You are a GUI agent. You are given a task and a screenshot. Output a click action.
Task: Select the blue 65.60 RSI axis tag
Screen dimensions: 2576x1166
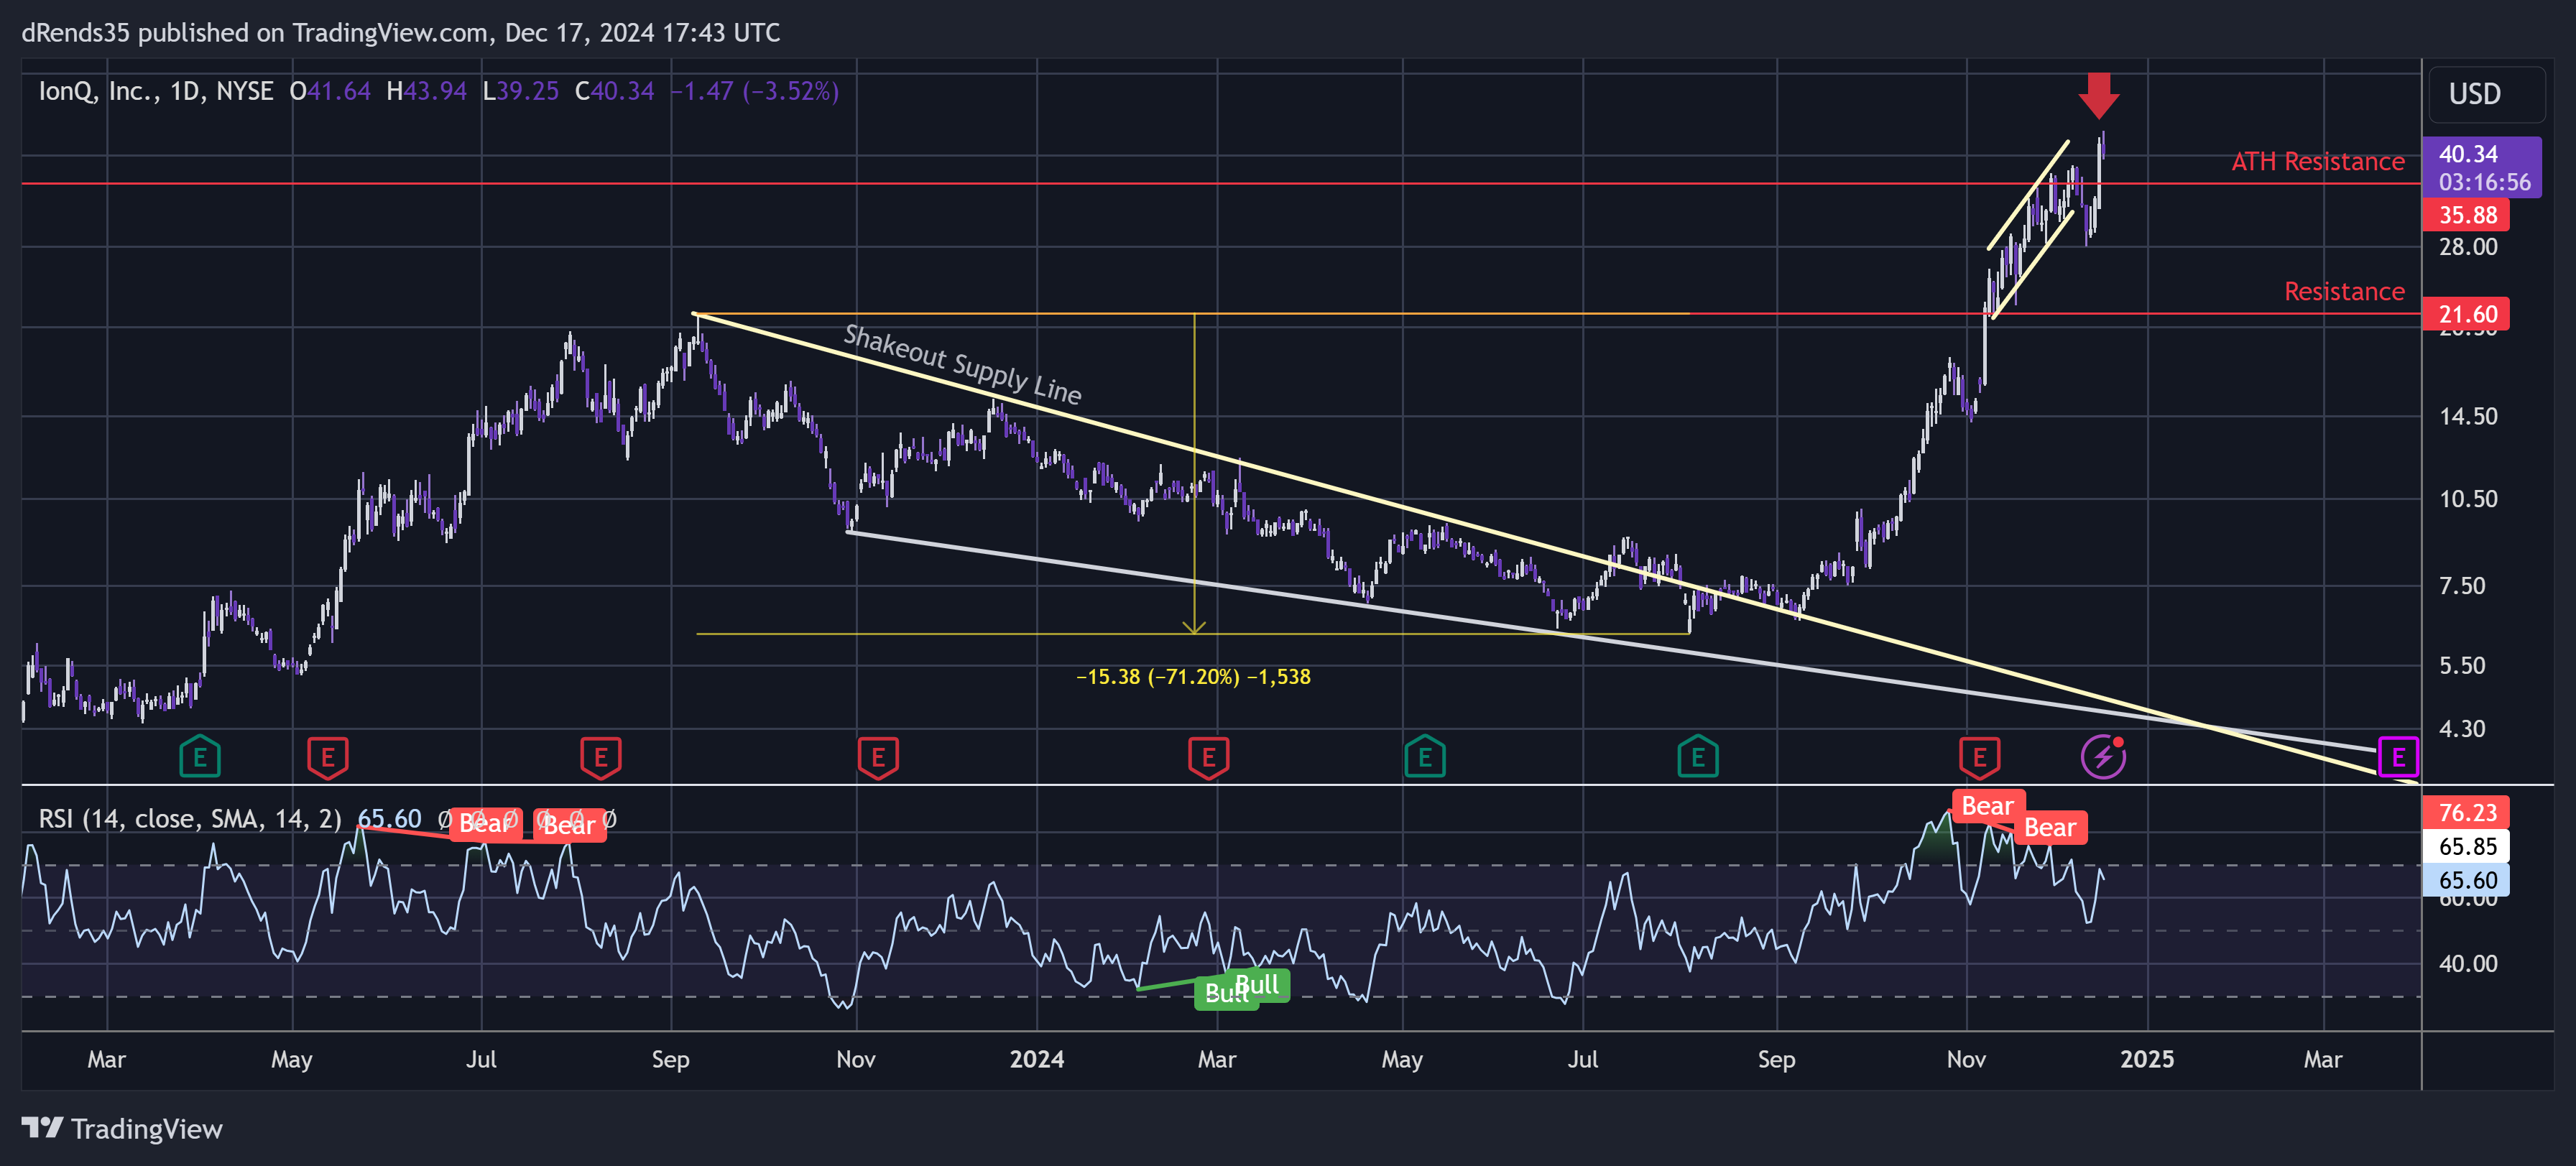[2467, 880]
